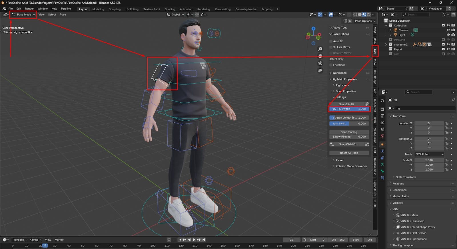457x249 pixels.
Task: Open the XYZ Euler rotation mode dropdown
Action: tap(430, 154)
